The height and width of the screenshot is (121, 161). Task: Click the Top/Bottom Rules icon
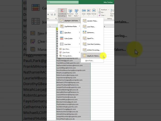62,26
